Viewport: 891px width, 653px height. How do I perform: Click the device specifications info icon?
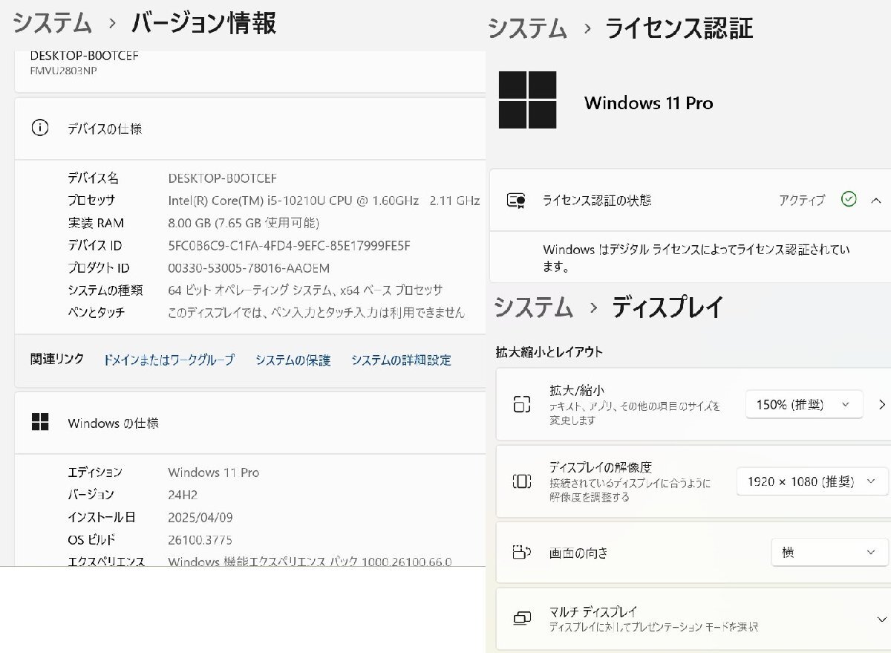coord(39,128)
